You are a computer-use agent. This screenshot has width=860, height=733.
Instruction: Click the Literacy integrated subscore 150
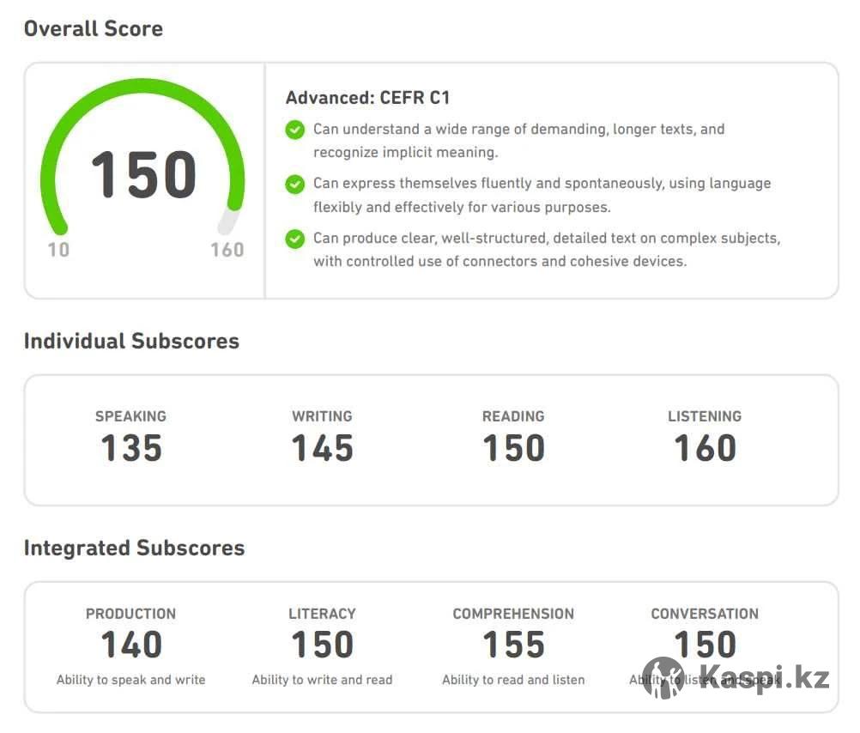[322, 645]
